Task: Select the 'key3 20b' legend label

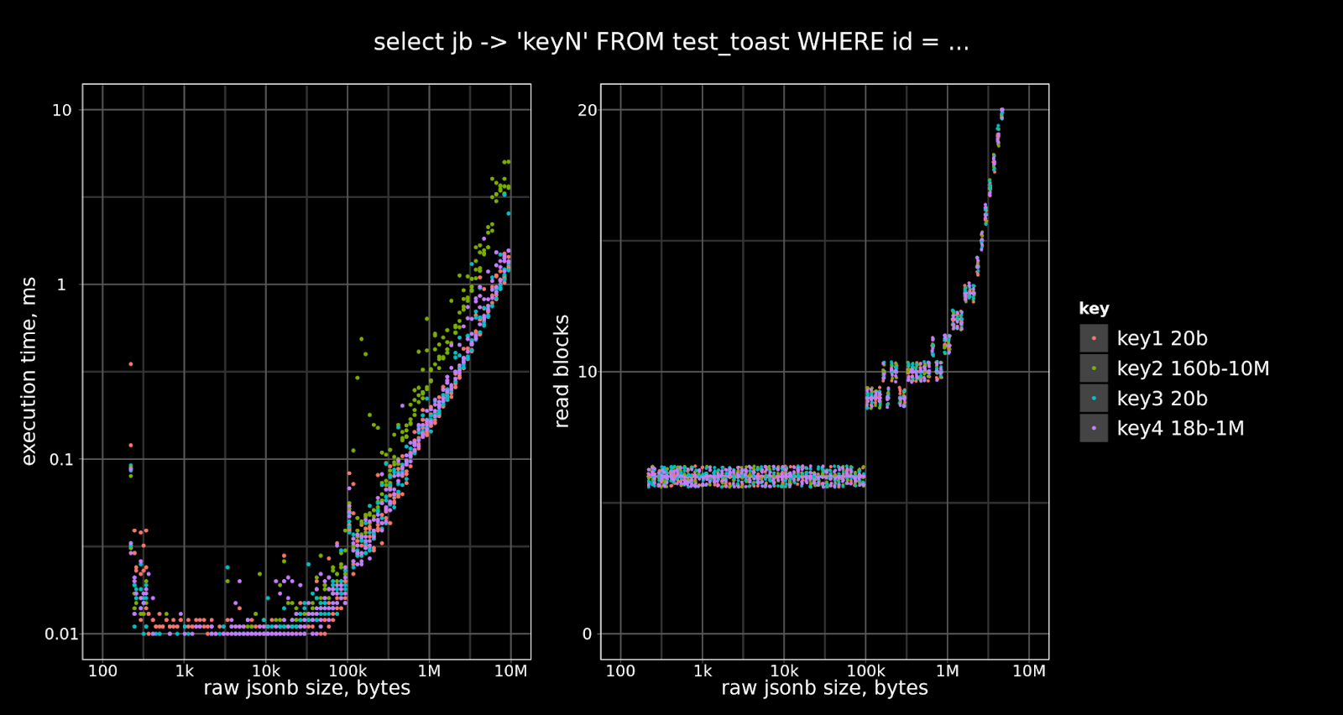Action: 1162,399
